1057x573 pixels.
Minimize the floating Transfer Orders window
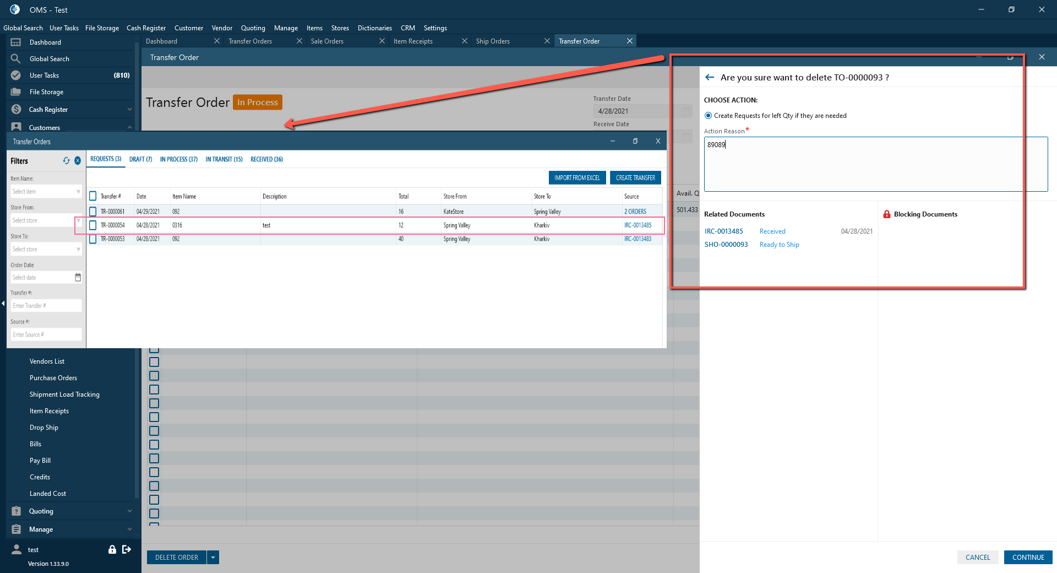(x=613, y=142)
